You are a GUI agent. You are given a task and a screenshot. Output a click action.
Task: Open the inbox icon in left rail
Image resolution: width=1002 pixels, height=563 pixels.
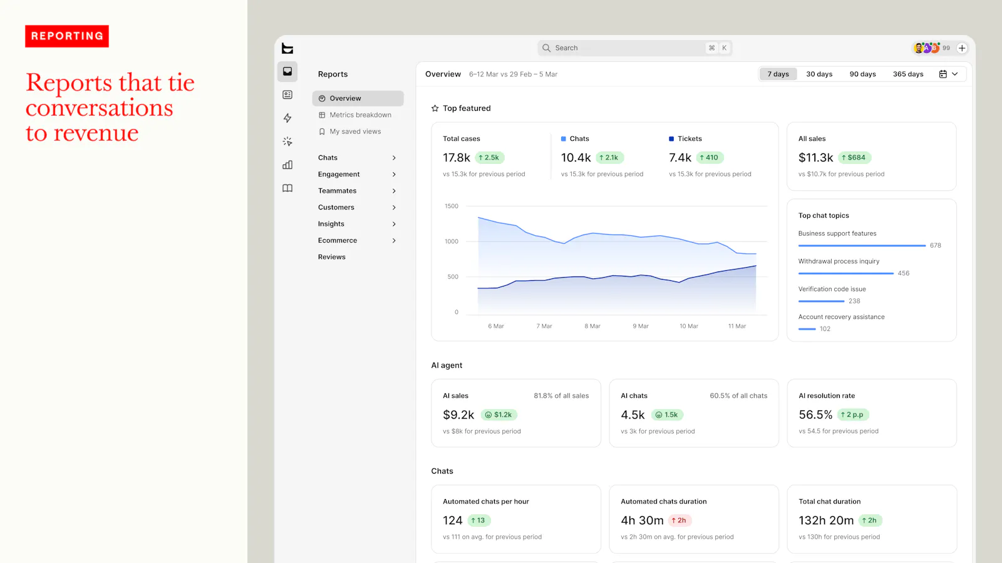(287, 71)
